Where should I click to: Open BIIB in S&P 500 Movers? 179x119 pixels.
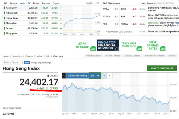(x=129, y=17)
